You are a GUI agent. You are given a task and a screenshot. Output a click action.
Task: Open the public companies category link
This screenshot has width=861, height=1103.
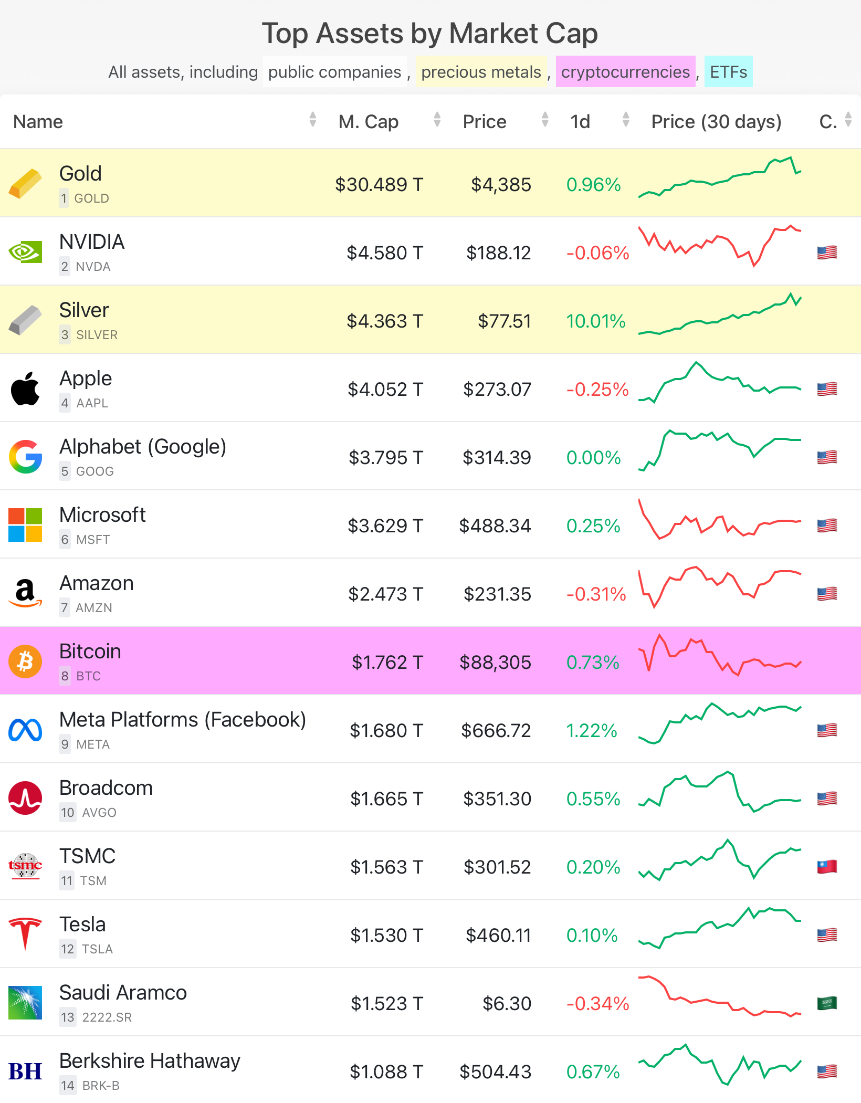(x=335, y=71)
